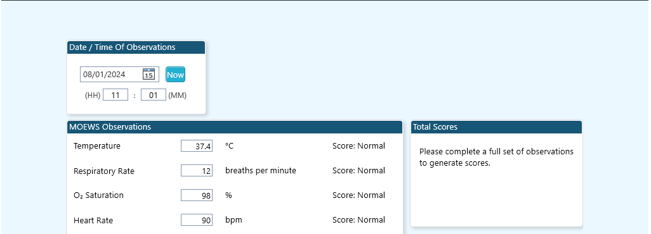Viewport: 651px width, 234px height.
Task: Click the Total Scores panel header
Action: 497,127
